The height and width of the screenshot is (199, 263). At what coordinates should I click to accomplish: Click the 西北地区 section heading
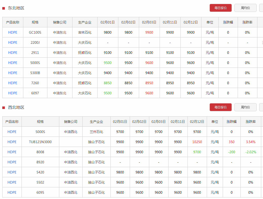point(16,107)
